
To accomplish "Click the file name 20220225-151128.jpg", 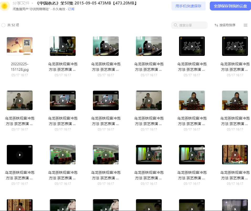I will pos(20,67).
